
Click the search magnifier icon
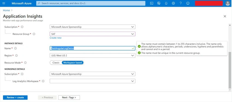39,3
